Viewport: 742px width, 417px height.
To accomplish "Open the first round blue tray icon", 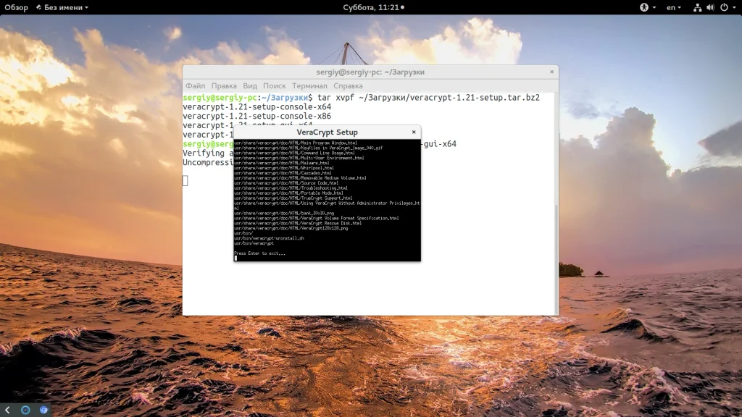I will coord(25,410).
